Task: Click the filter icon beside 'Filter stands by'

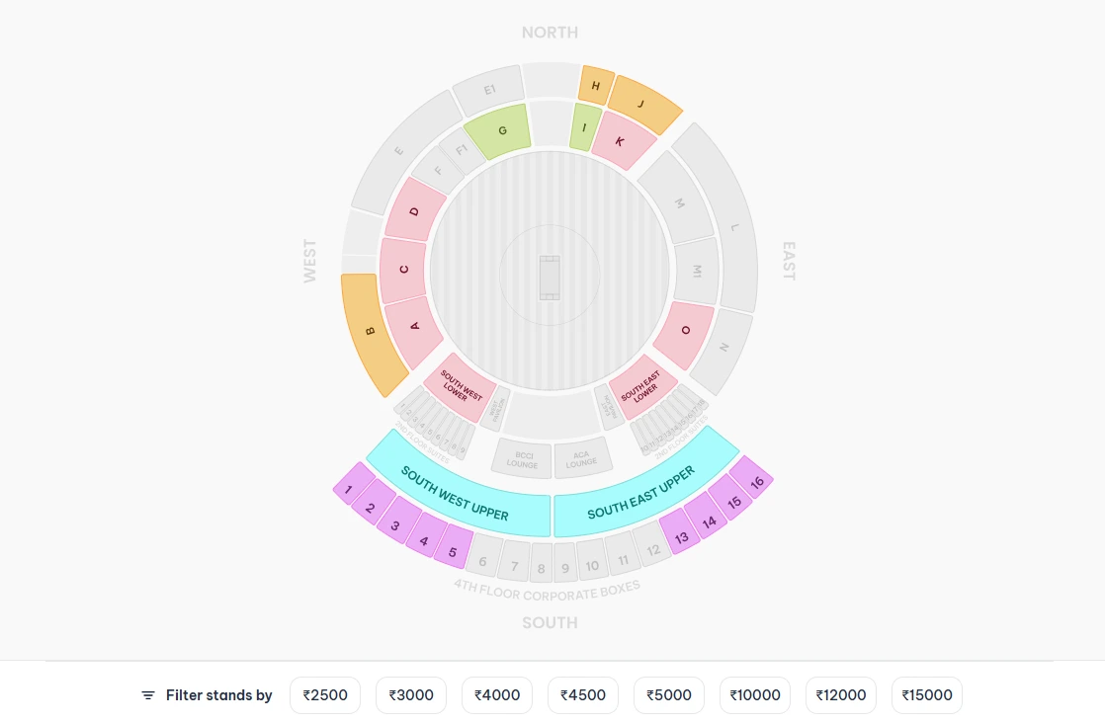Action: pos(148,695)
